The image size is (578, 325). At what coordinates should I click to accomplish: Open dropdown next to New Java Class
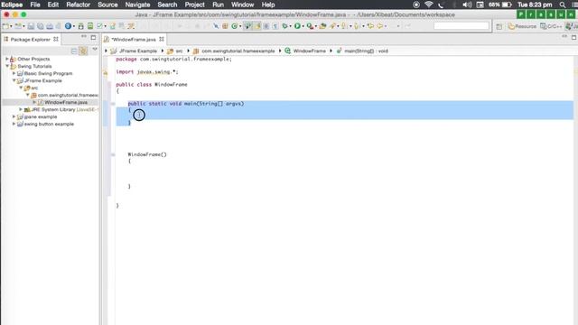click(x=240, y=26)
